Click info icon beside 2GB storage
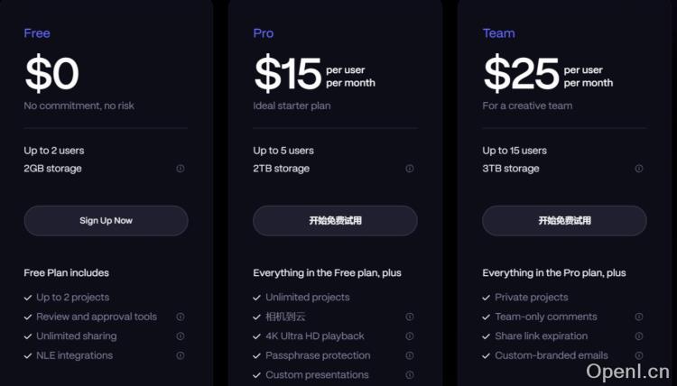Screen dimensions: 677x386 point(181,169)
